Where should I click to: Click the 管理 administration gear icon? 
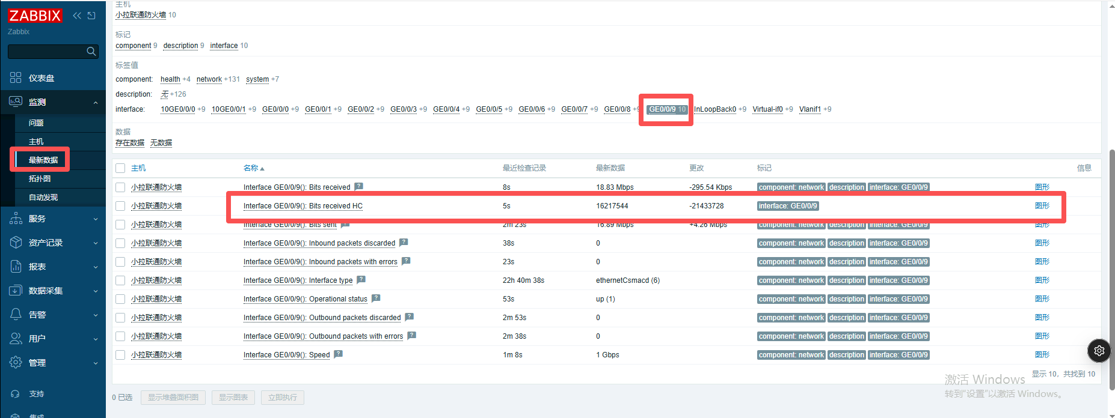pyautogui.click(x=16, y=363)
